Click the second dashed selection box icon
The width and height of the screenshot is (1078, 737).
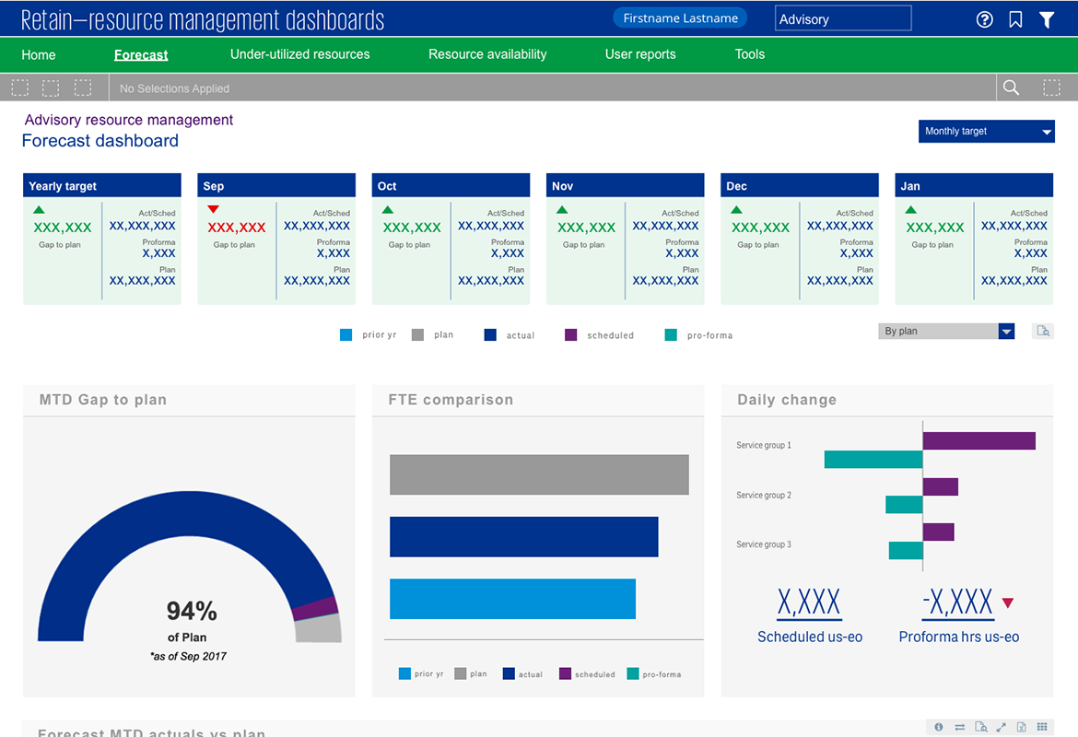pos(51,88)
